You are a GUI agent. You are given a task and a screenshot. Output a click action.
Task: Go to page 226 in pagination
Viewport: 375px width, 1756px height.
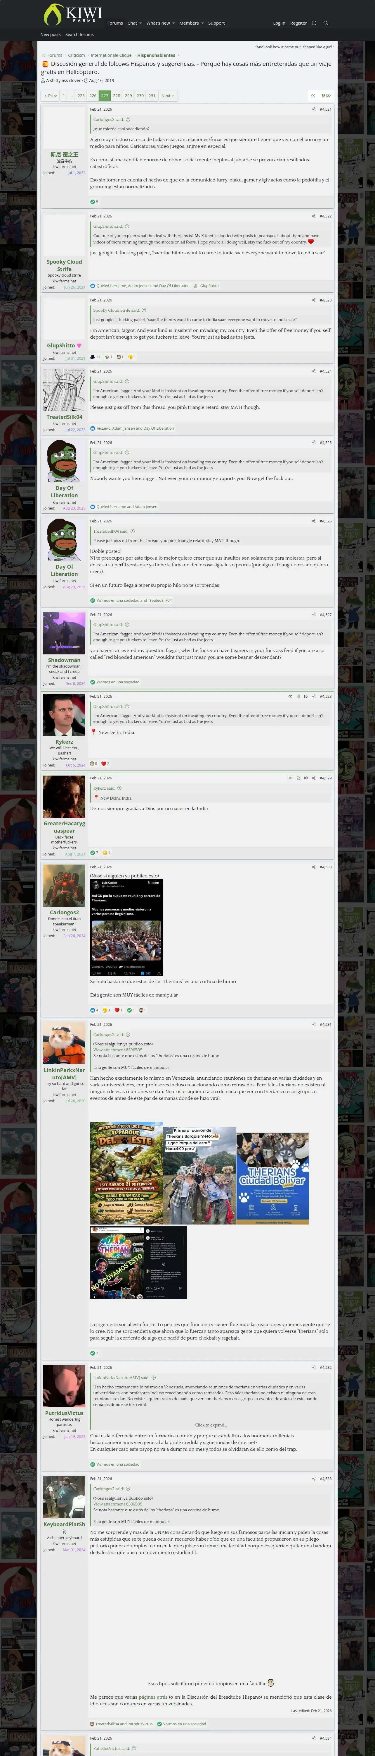pyautogui.click(x=93, y=95)
